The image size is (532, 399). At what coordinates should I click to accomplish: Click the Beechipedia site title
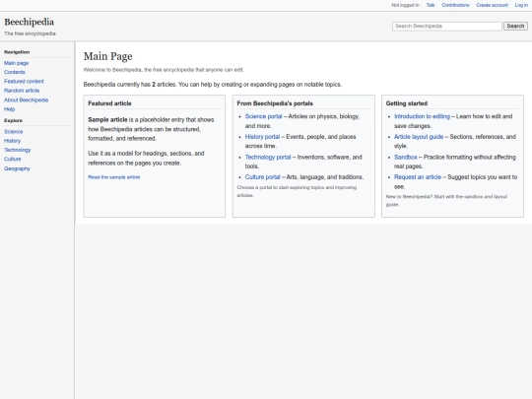(x=30, y=22)
